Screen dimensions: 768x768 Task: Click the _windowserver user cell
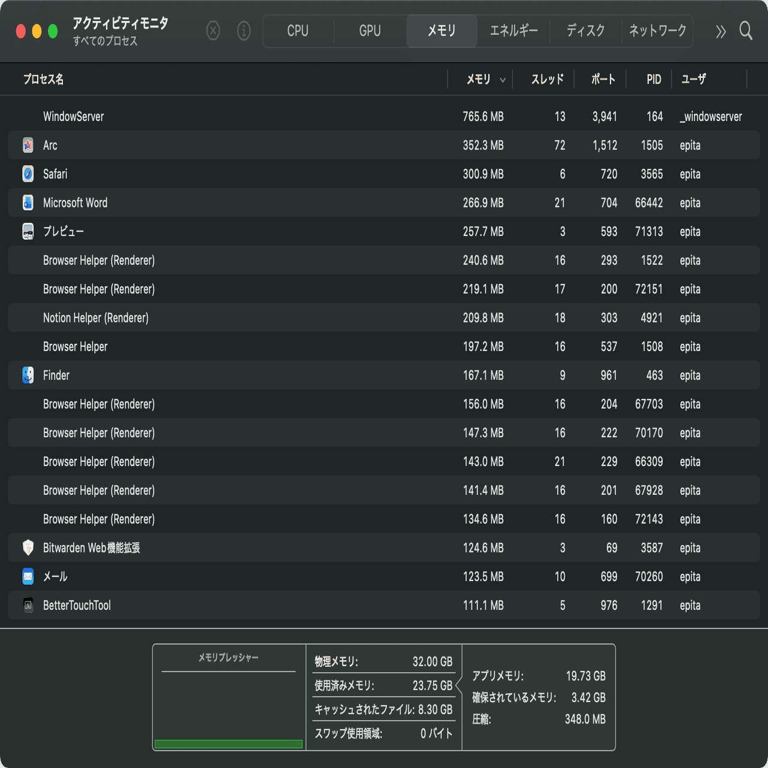711,116
